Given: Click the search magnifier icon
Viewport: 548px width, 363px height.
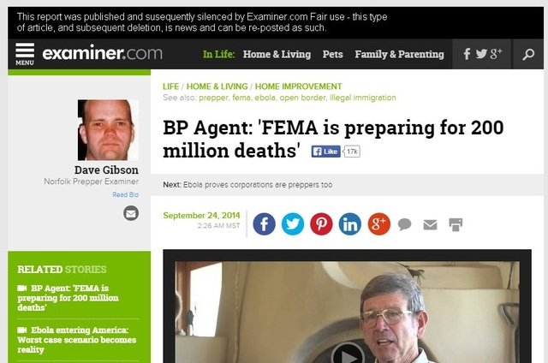Looking at the screenshot, I should 528,54.
